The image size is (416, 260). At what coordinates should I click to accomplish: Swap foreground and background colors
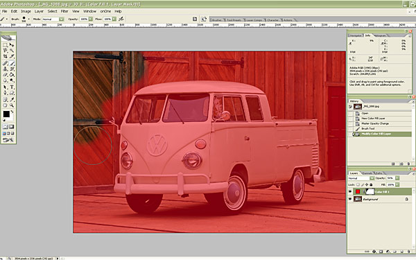pos(12,112)
